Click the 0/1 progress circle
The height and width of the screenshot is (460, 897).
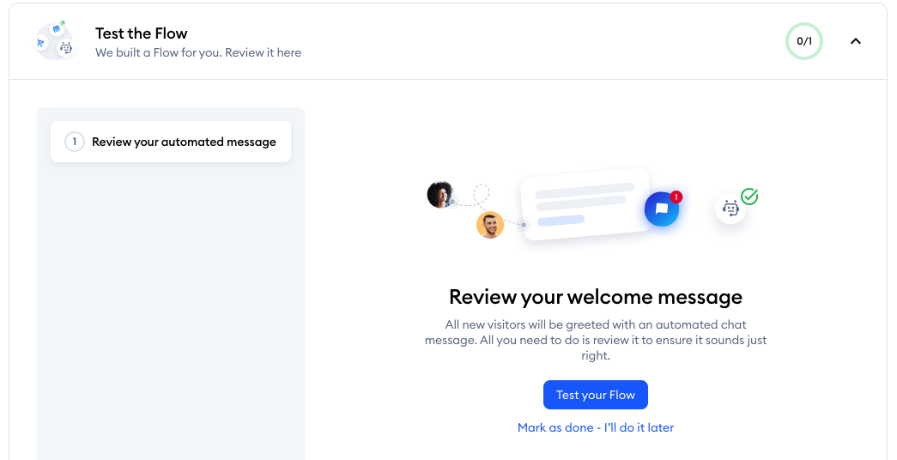803,41
